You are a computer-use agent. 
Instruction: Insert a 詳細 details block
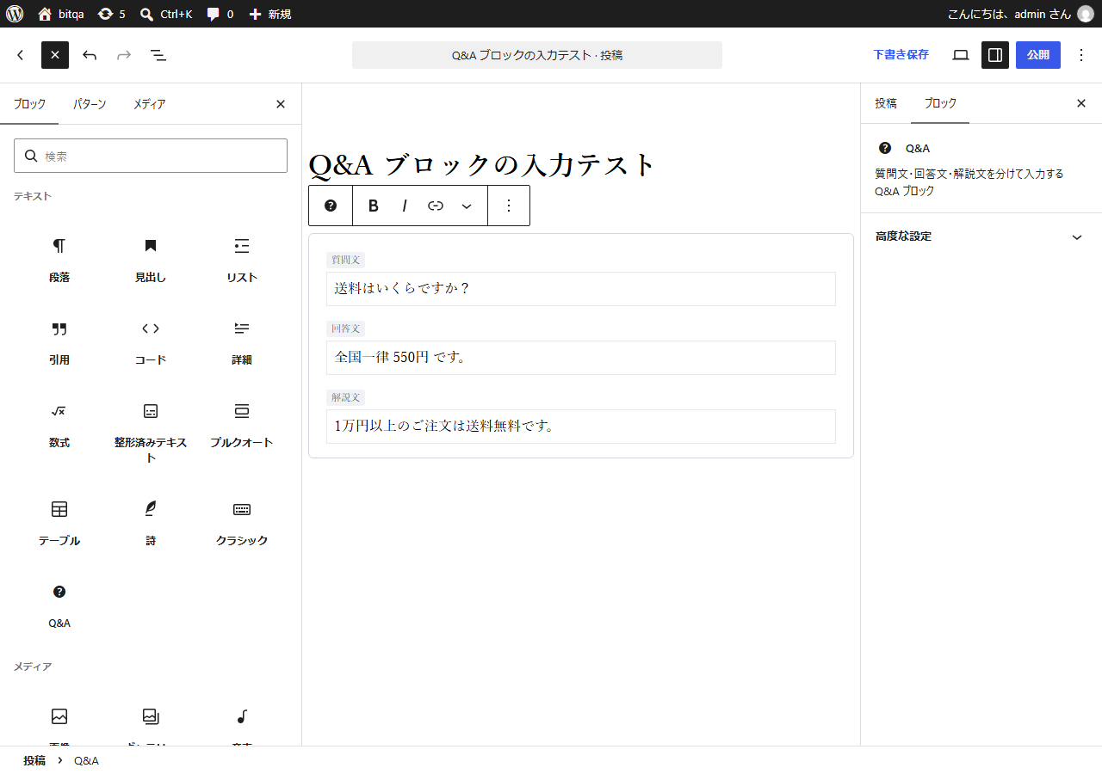click(242, 343)
